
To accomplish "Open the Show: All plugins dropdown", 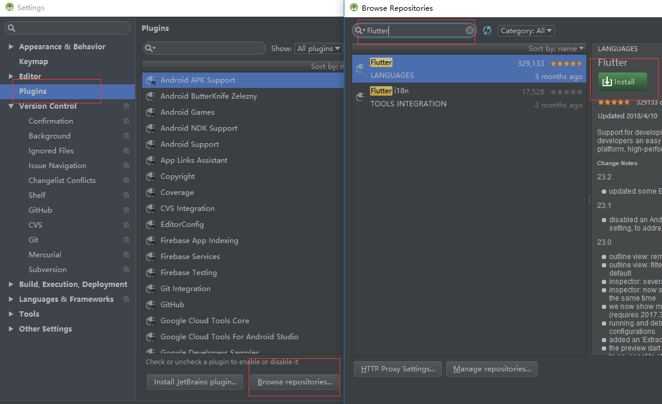I will coord(318,49).
